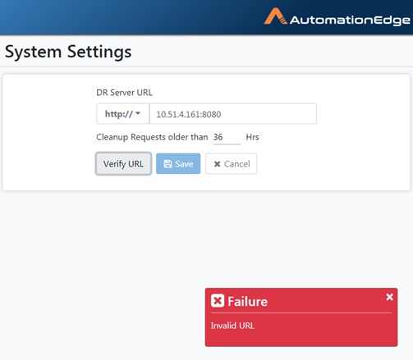Click the DR Server URL label
The width and height of the screenshot is (413, 360).
point(124,93)
